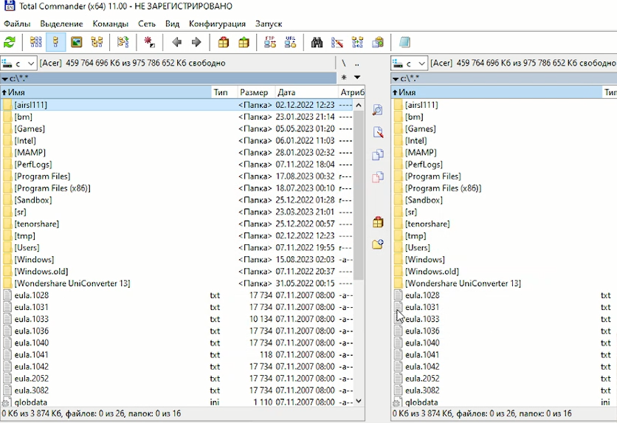Image resolution: width=617 pixels, height=423 pixels.
Task: Click the Pack icon in middle bar
Action: coord(378,222)
